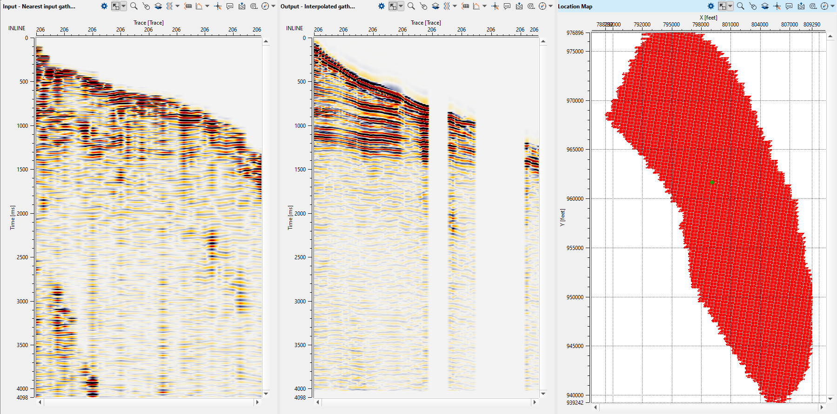Select zoom magnifier in Input gather toolbar
837x414 pixels.
[134, 6]
